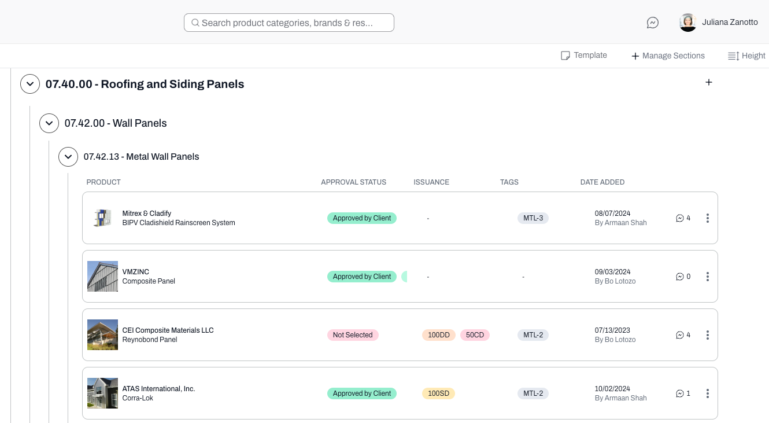Image resolution: width=769 pixels, height=423 pixels.
Task: Open the three-dot menu for CEI Composite Materials row
Action: pos(707,335)
